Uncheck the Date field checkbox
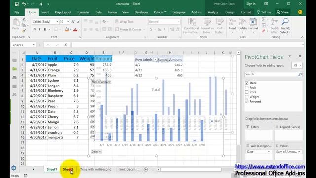Image resolution: width=316 pixels, height=178 pixels. pyautogui.click(x=247, y=83)
